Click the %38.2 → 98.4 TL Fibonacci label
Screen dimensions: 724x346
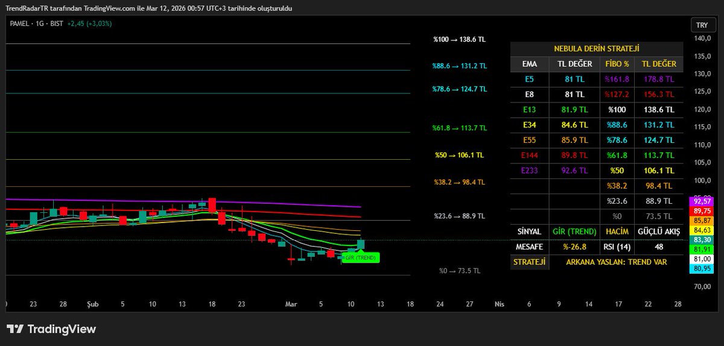coord(459,182)
